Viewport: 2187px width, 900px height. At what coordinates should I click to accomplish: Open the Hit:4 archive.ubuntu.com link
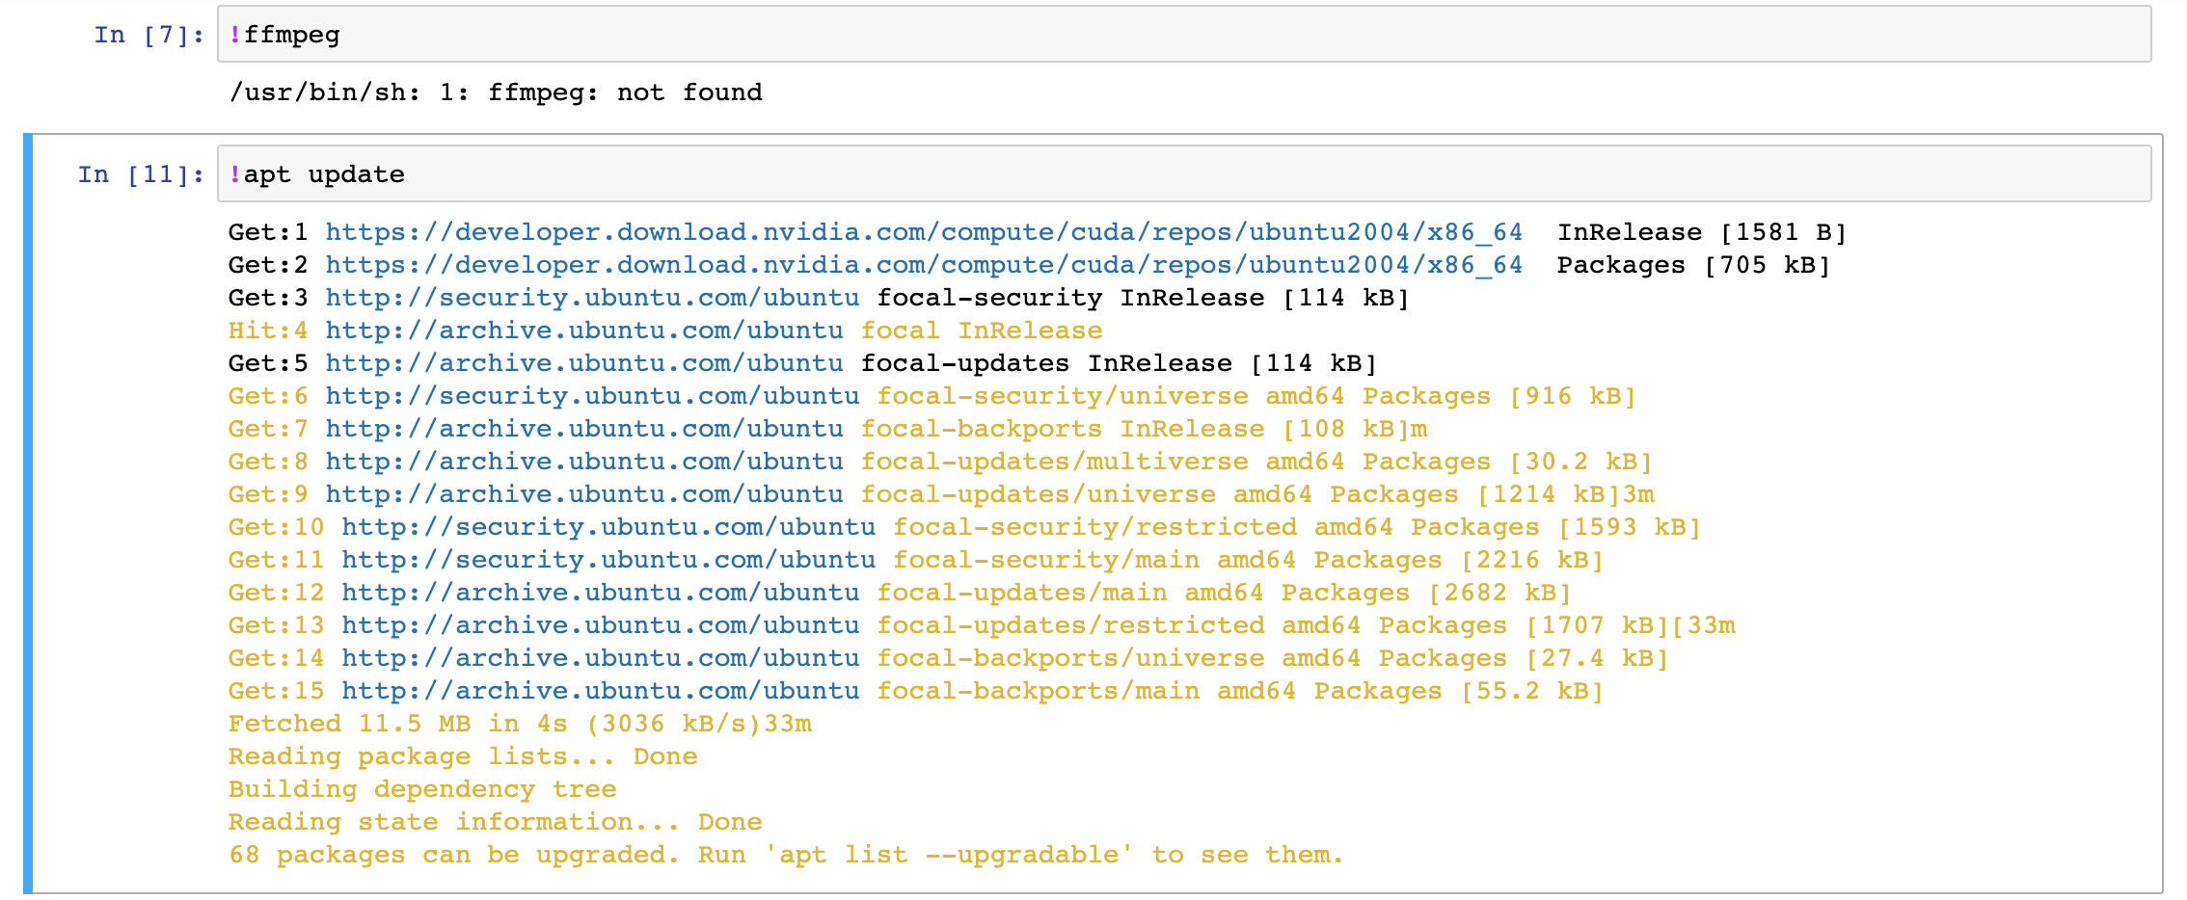point(584,331)
